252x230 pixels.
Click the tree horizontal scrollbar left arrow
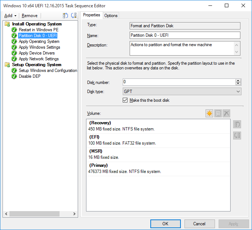[6, 214]
